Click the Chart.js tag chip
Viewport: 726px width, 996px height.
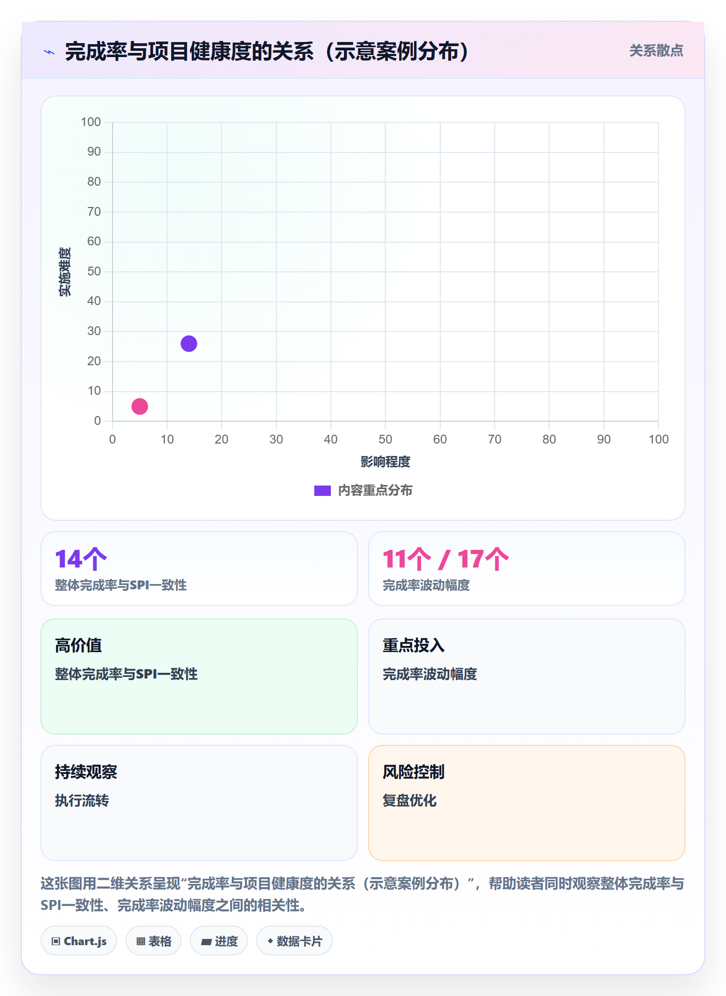point(79,941)
